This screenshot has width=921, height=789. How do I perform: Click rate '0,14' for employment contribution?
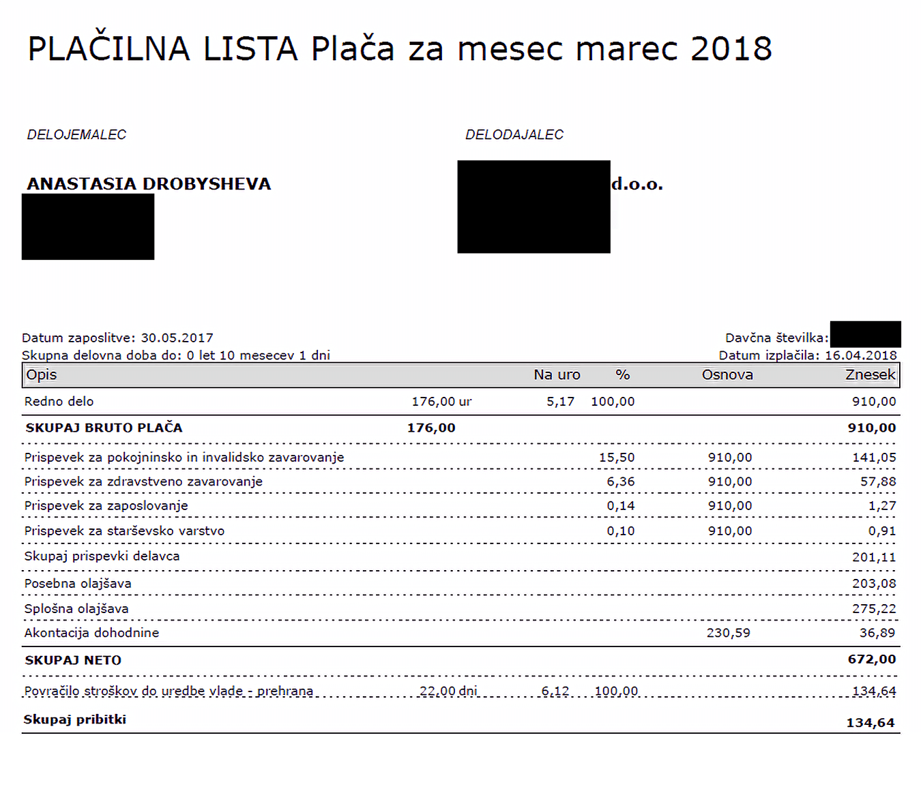(621, 506)
